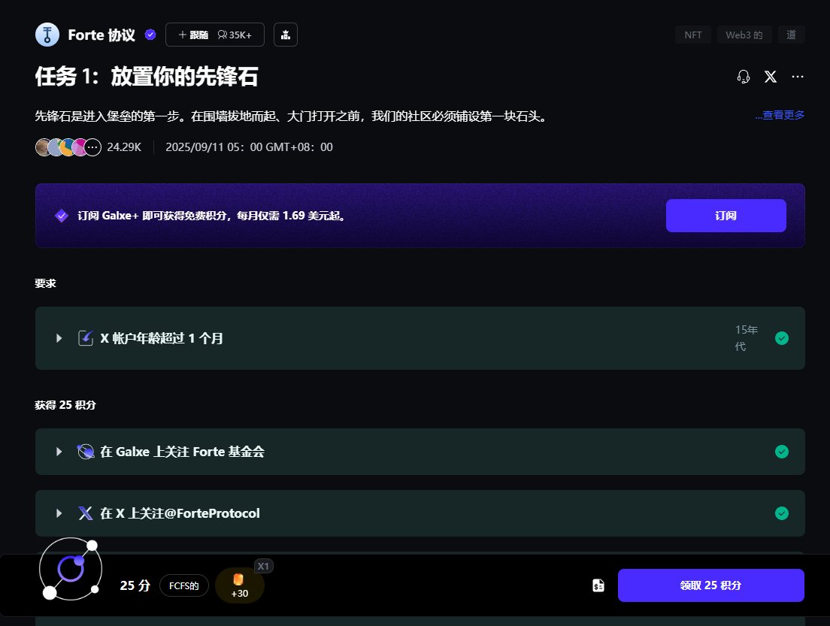Click the Galxe planet icon on follow task
Image resolution: width=830 pixels, height=626 pixels.
86,452
